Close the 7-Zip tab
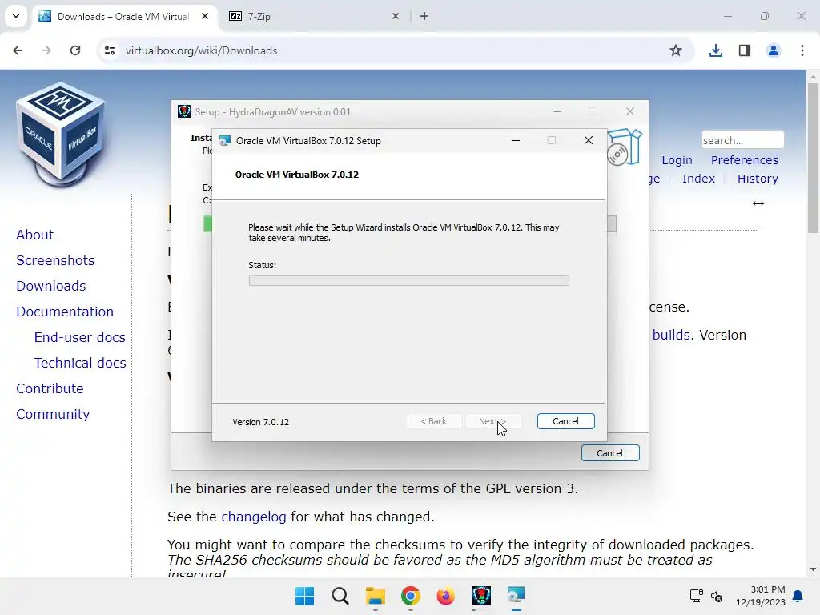 pos(396,16)
